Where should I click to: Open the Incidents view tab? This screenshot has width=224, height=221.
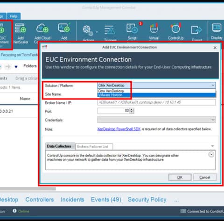(x=72, y=200)
